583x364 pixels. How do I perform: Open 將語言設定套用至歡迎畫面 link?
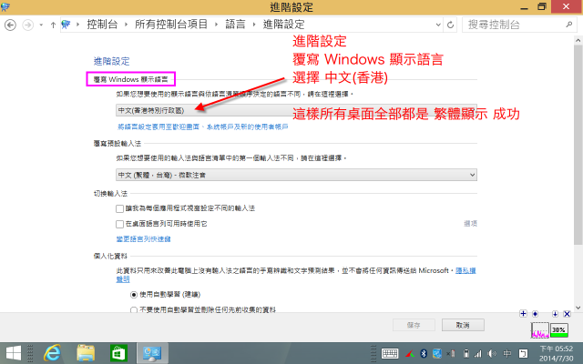pyautogui.click(x=203, y=126)
